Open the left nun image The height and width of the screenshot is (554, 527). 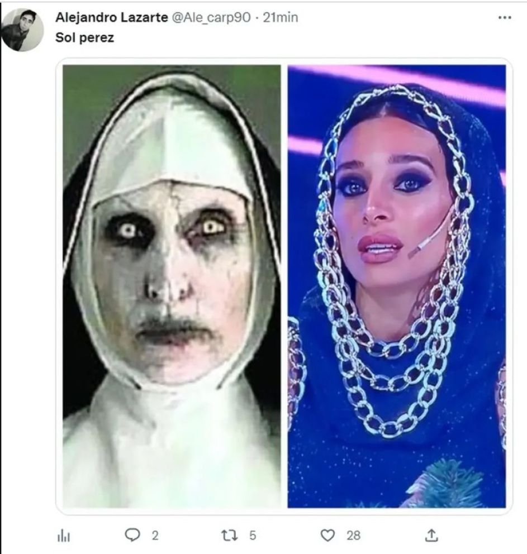point(172,286)
